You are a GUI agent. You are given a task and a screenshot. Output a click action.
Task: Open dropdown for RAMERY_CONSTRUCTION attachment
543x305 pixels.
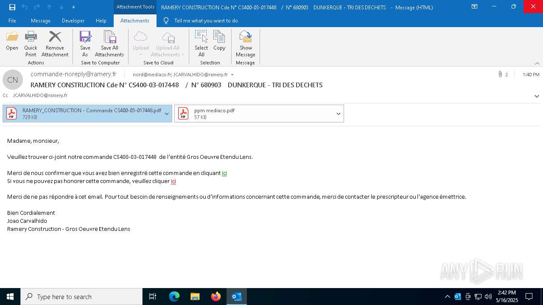coord(167,114)
